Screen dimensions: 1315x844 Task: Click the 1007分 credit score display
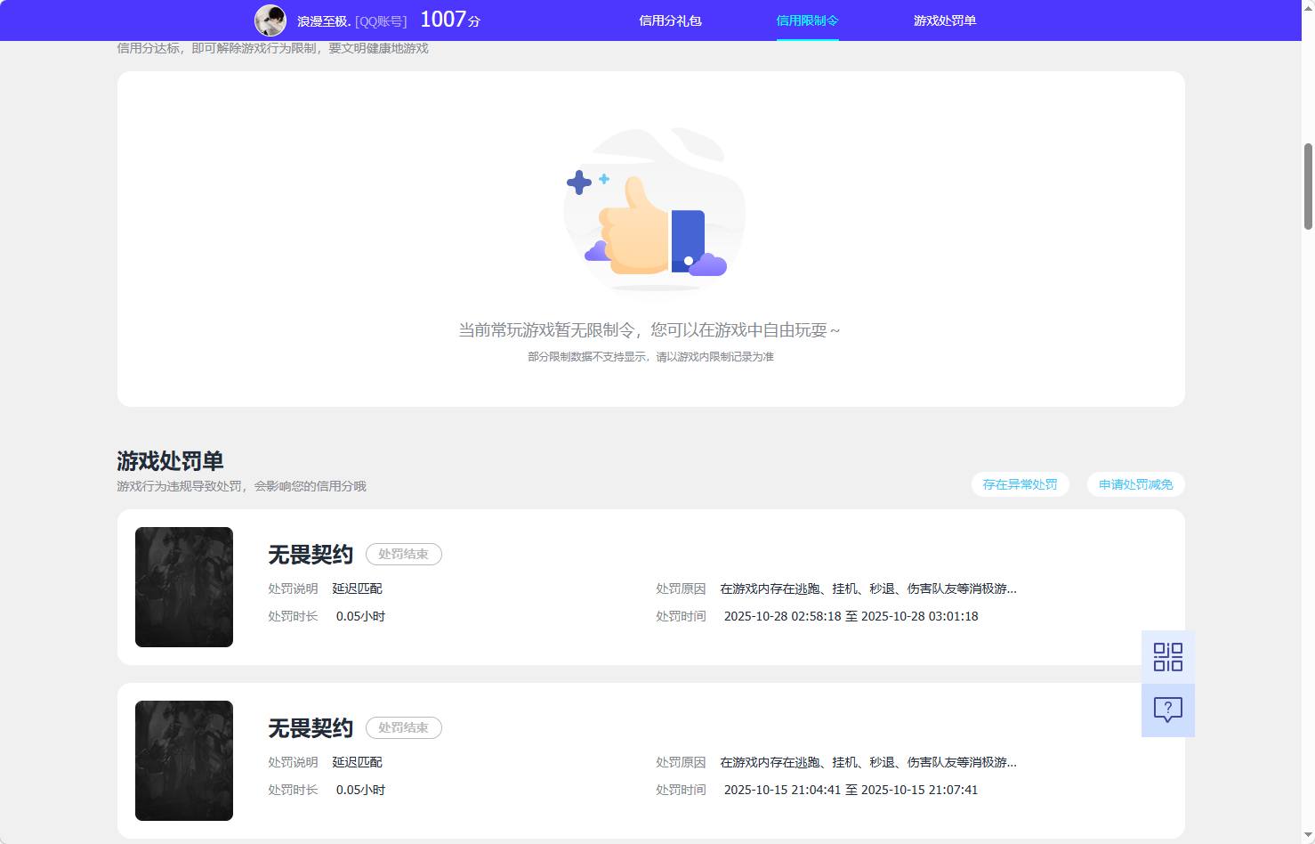click(x=449, y=19)
